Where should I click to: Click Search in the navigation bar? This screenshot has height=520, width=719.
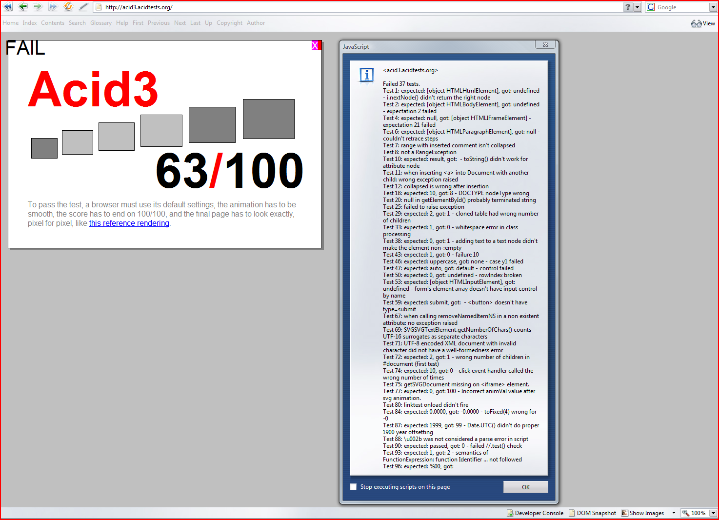[77, 23]
